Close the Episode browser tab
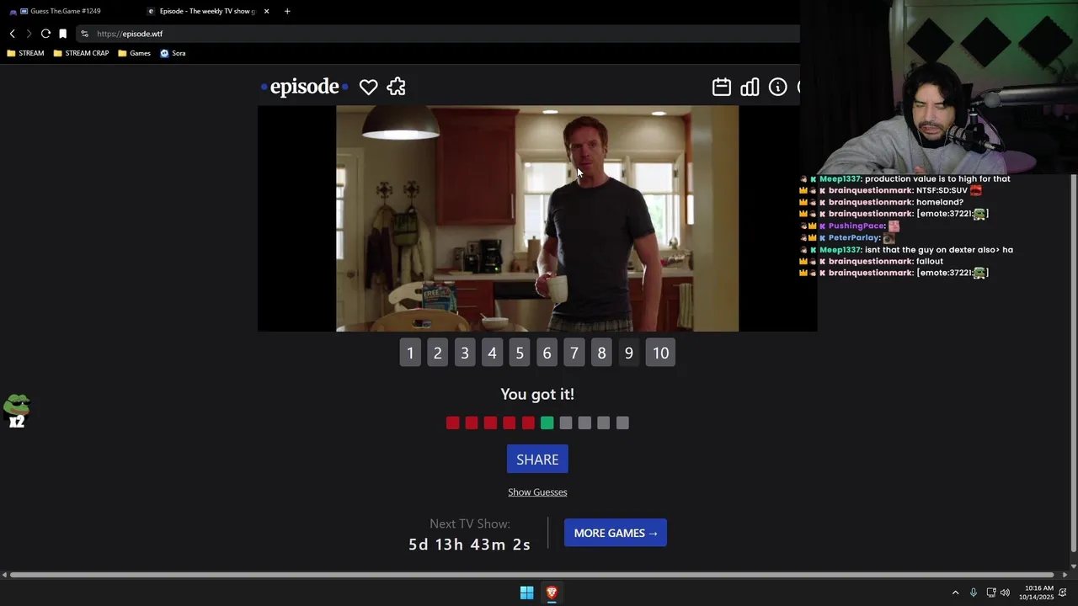The width and height of the screenshot is (1078, 606). (267, 11)
